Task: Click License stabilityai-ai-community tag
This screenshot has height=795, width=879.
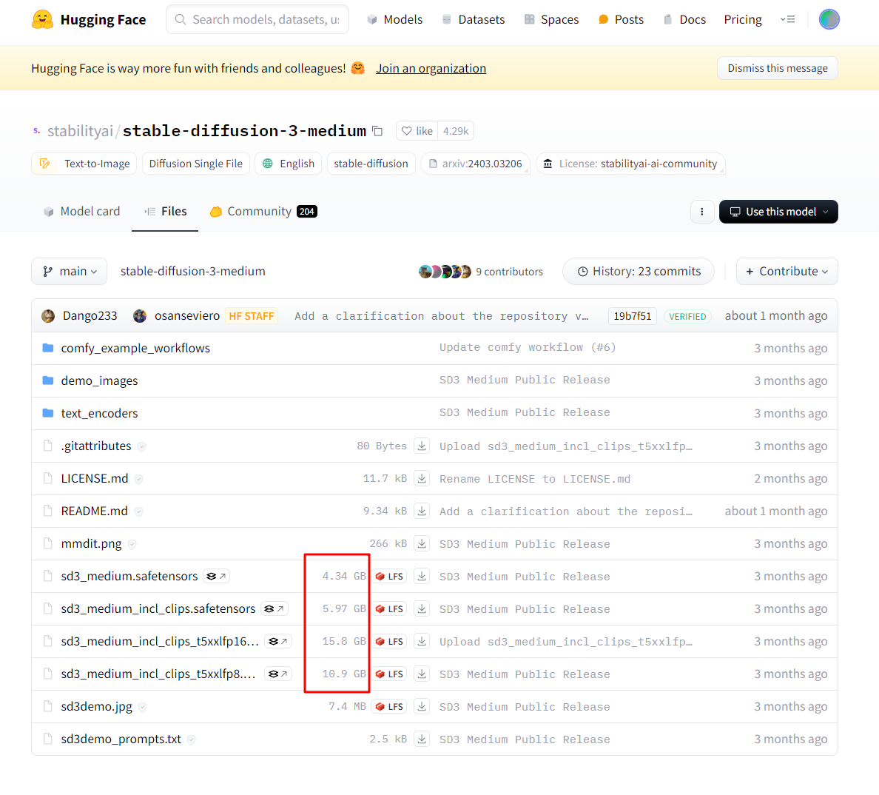Action: click(x=630, y=164)
